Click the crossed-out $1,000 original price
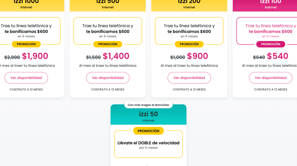This screenshot has width=297, height=166. coord(178,57)
